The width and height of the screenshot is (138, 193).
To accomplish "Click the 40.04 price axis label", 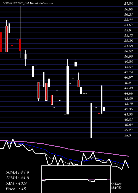I will click(128, 125).
